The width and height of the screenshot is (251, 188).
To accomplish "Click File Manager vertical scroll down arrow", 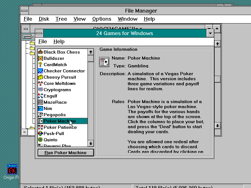I will tap(217, 126).
